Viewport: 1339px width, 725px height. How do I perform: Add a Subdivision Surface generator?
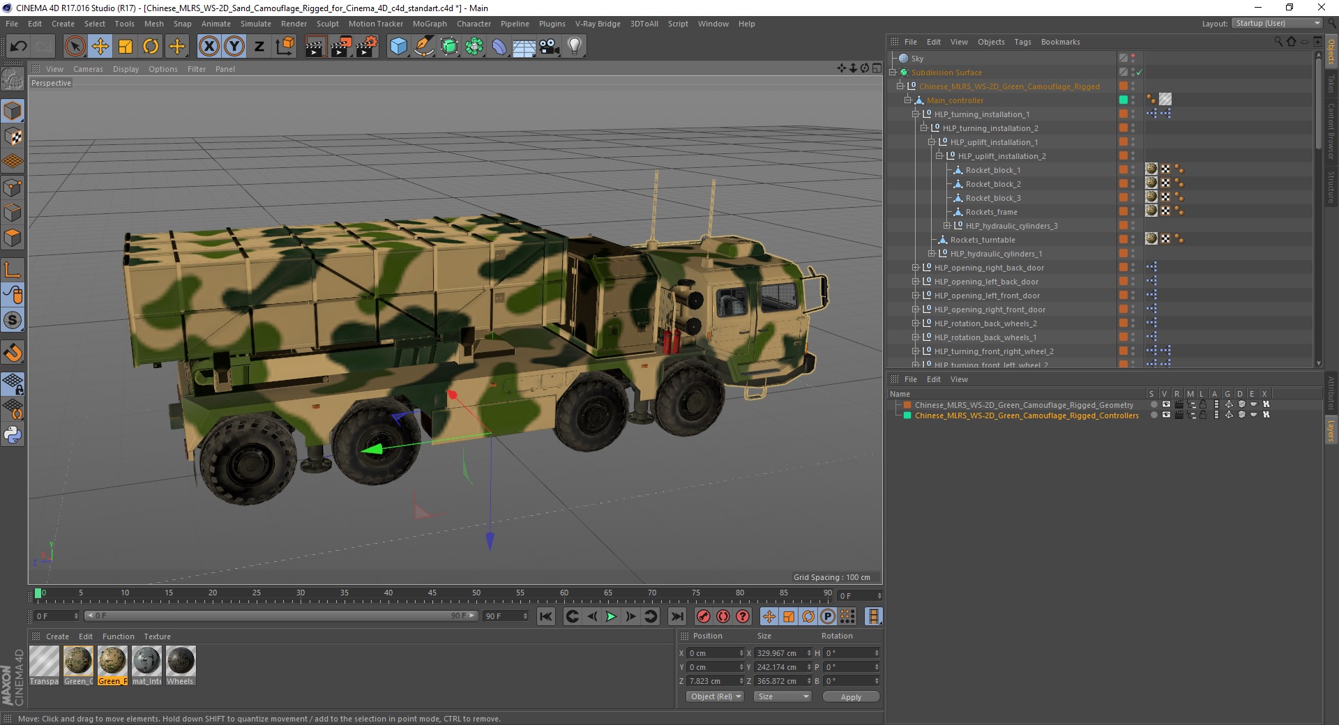pos(449,47)
